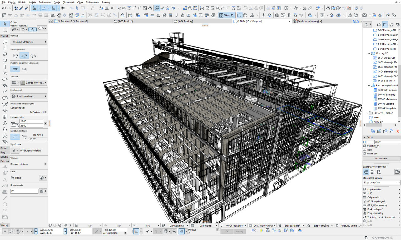Click the walking figure Explore icon

point(263,15)
